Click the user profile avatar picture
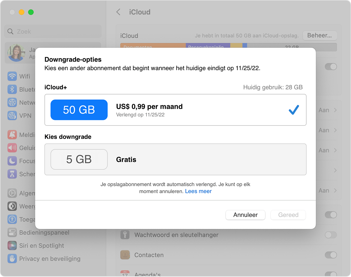Viewport: 351px width, 277px height. pyautogui.click(x=16, y=53)
